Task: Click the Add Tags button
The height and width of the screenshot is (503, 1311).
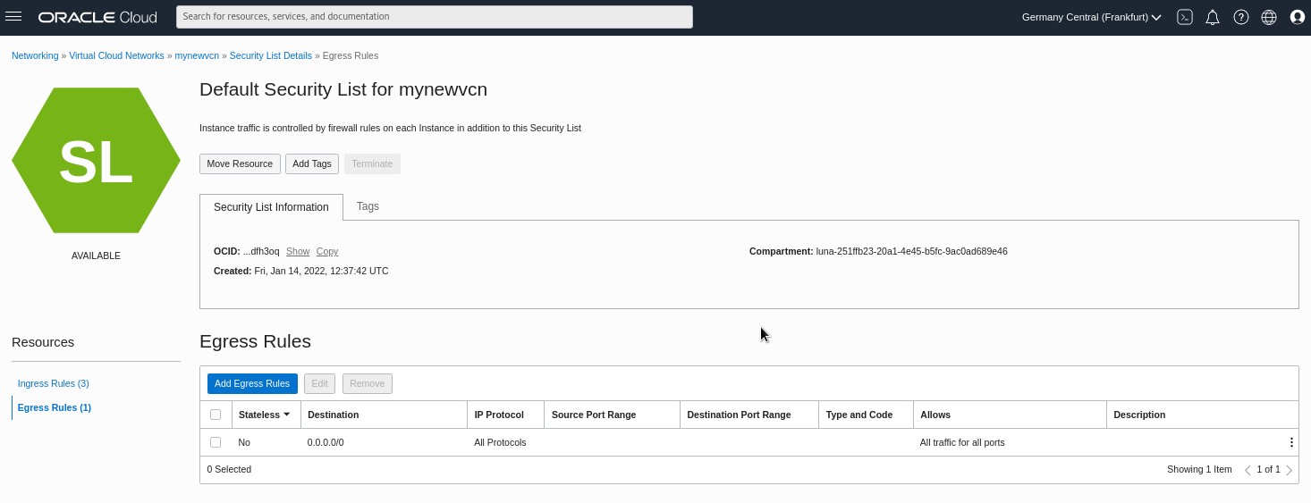Action: [x=312, y=163]
